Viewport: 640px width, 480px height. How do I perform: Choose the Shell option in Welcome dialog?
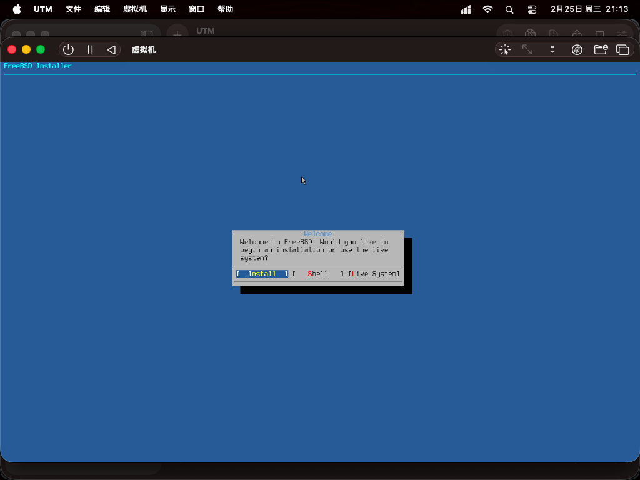tap(317, 274)
